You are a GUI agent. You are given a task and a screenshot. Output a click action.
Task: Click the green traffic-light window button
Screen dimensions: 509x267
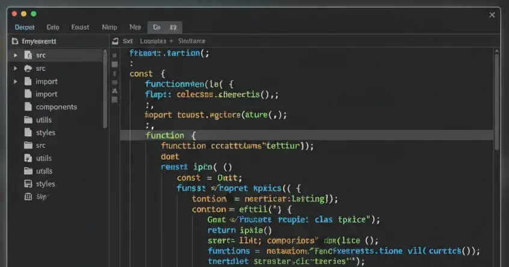click(34, 14)
